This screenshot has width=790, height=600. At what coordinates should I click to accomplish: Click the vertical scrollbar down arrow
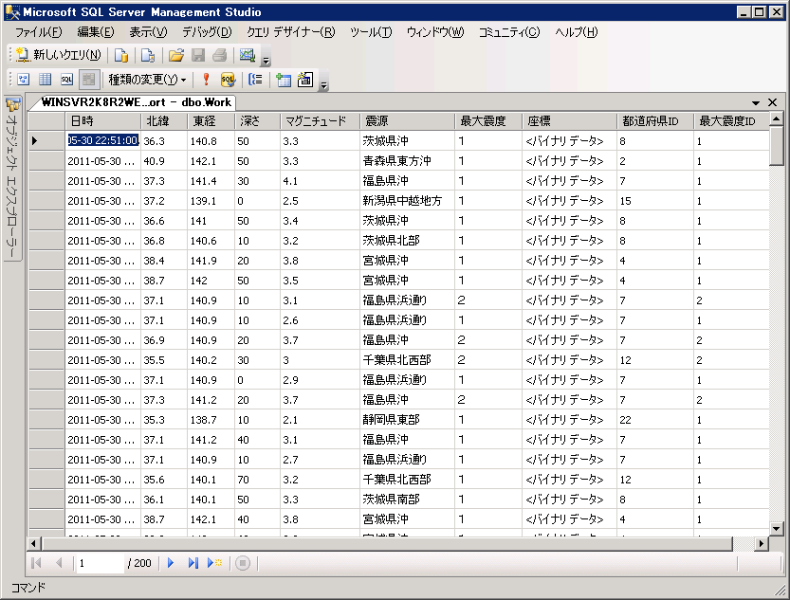(776, 529)
